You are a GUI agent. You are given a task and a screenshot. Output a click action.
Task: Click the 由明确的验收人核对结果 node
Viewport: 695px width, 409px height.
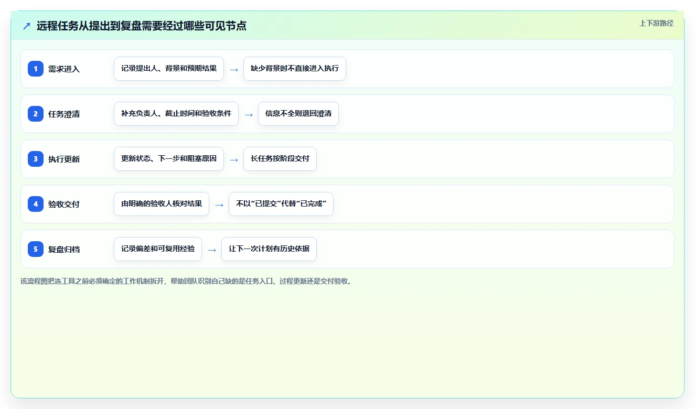[x=162, y=204]
